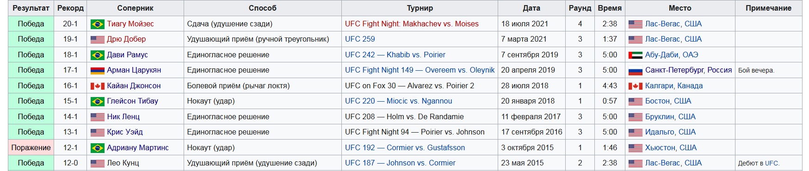Open the UFC 259 tournament link
The width and height of the screenshot is (809, 171).
pyautogui.click(x=360, y=39)
